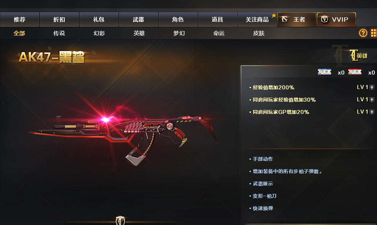This screenshot has width=377, height=225.
Task: Click the 变形-枪刀 feature entry
Action: 264,196
